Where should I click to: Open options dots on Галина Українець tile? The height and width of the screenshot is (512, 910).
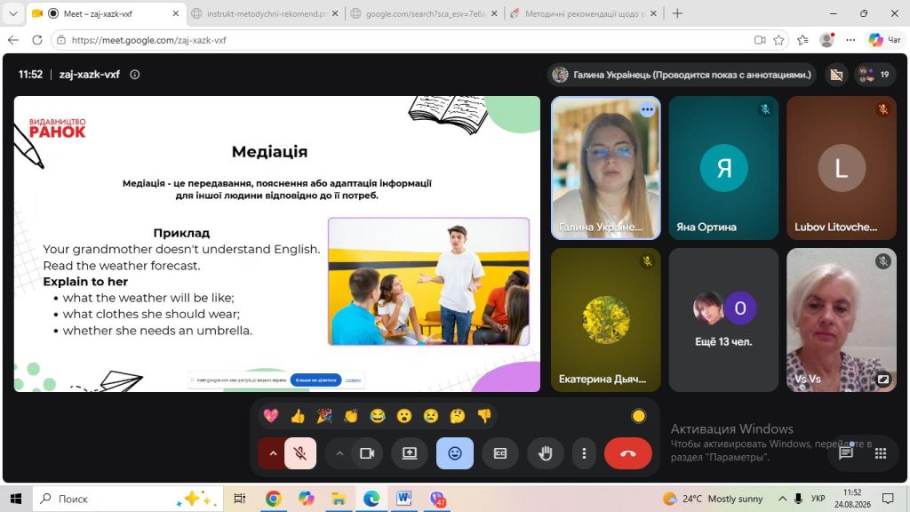point(648,109)
